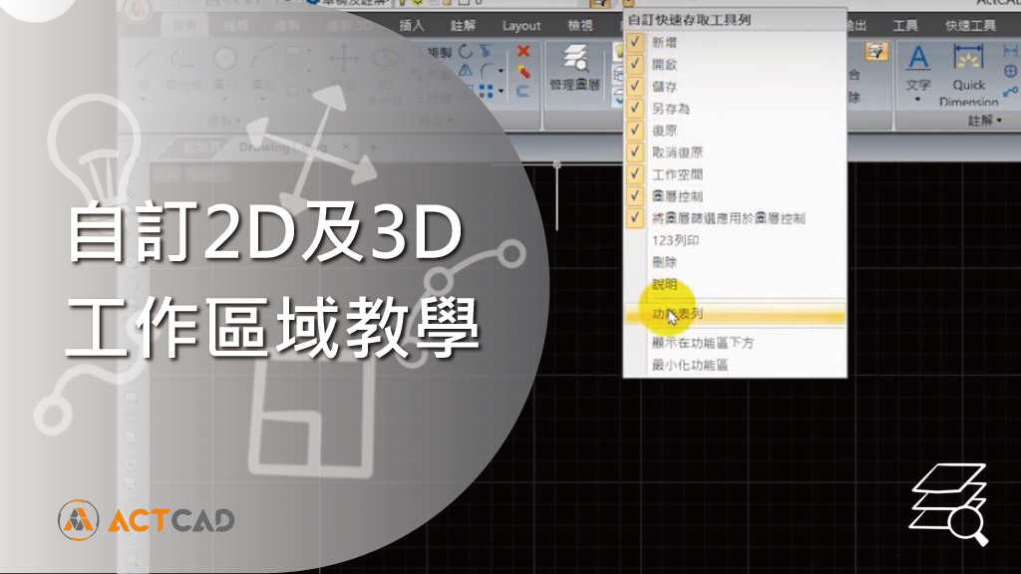Viewport: 1021px width, 574px height.
Task: Open the dropdown arrow under 圓形
Action: pyautogui.click(x=224, y=100)
